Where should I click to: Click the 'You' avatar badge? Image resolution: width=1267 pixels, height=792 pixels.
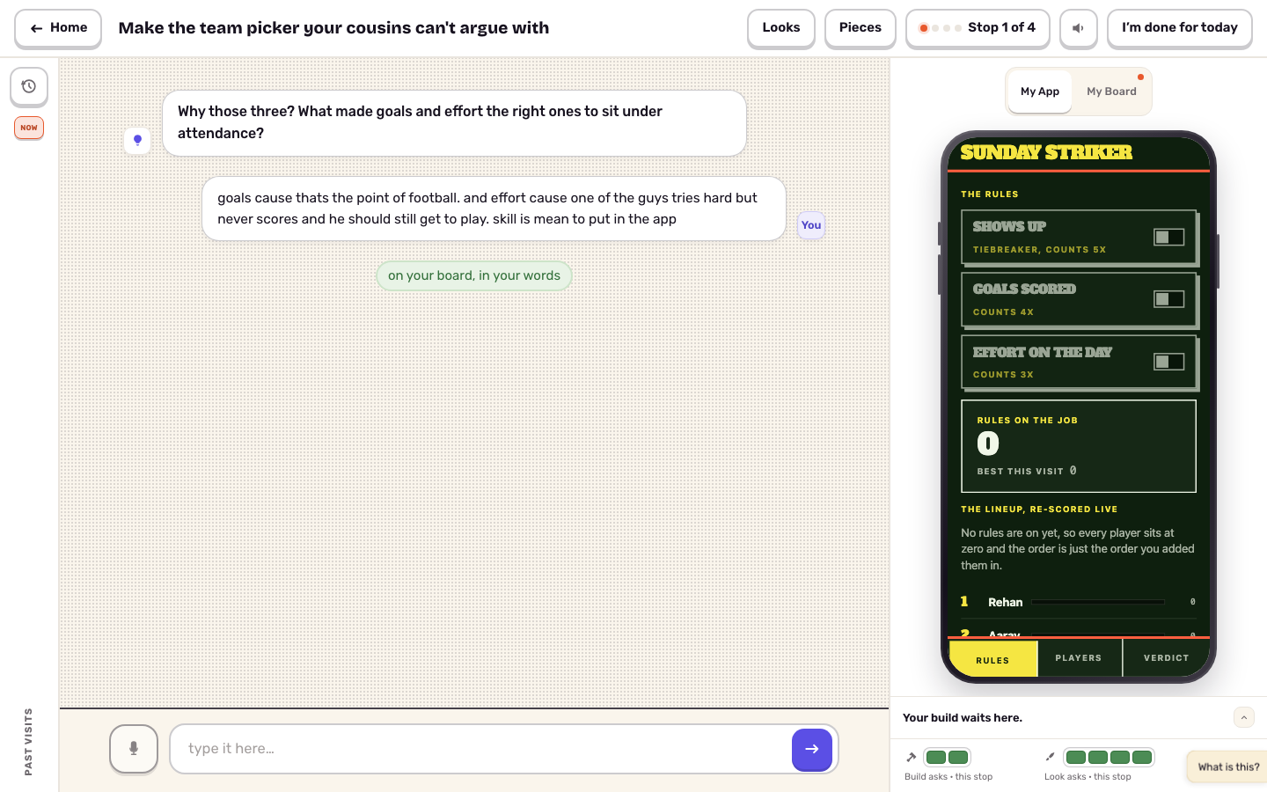[x=811, y=225]
